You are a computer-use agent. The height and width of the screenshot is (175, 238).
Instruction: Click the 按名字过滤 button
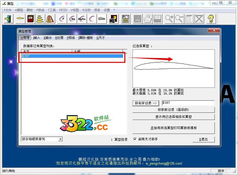click(x=146, y=103)
